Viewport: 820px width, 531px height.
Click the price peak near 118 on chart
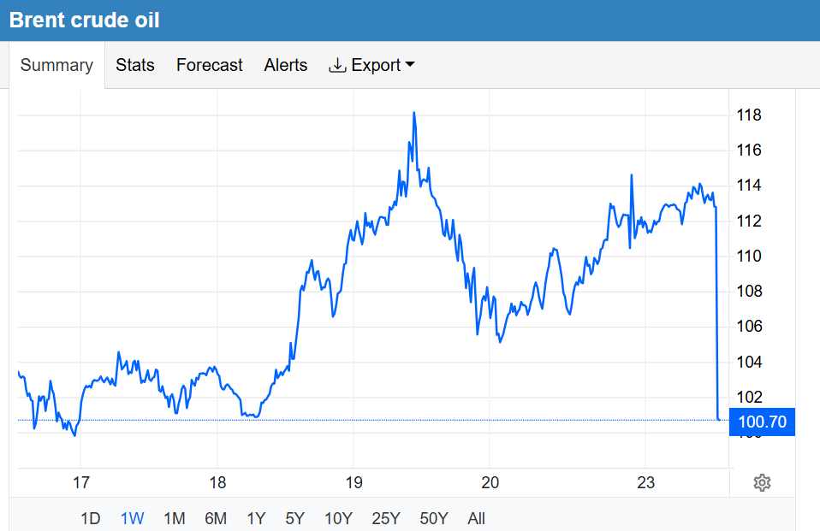click(x=414, y=113)
